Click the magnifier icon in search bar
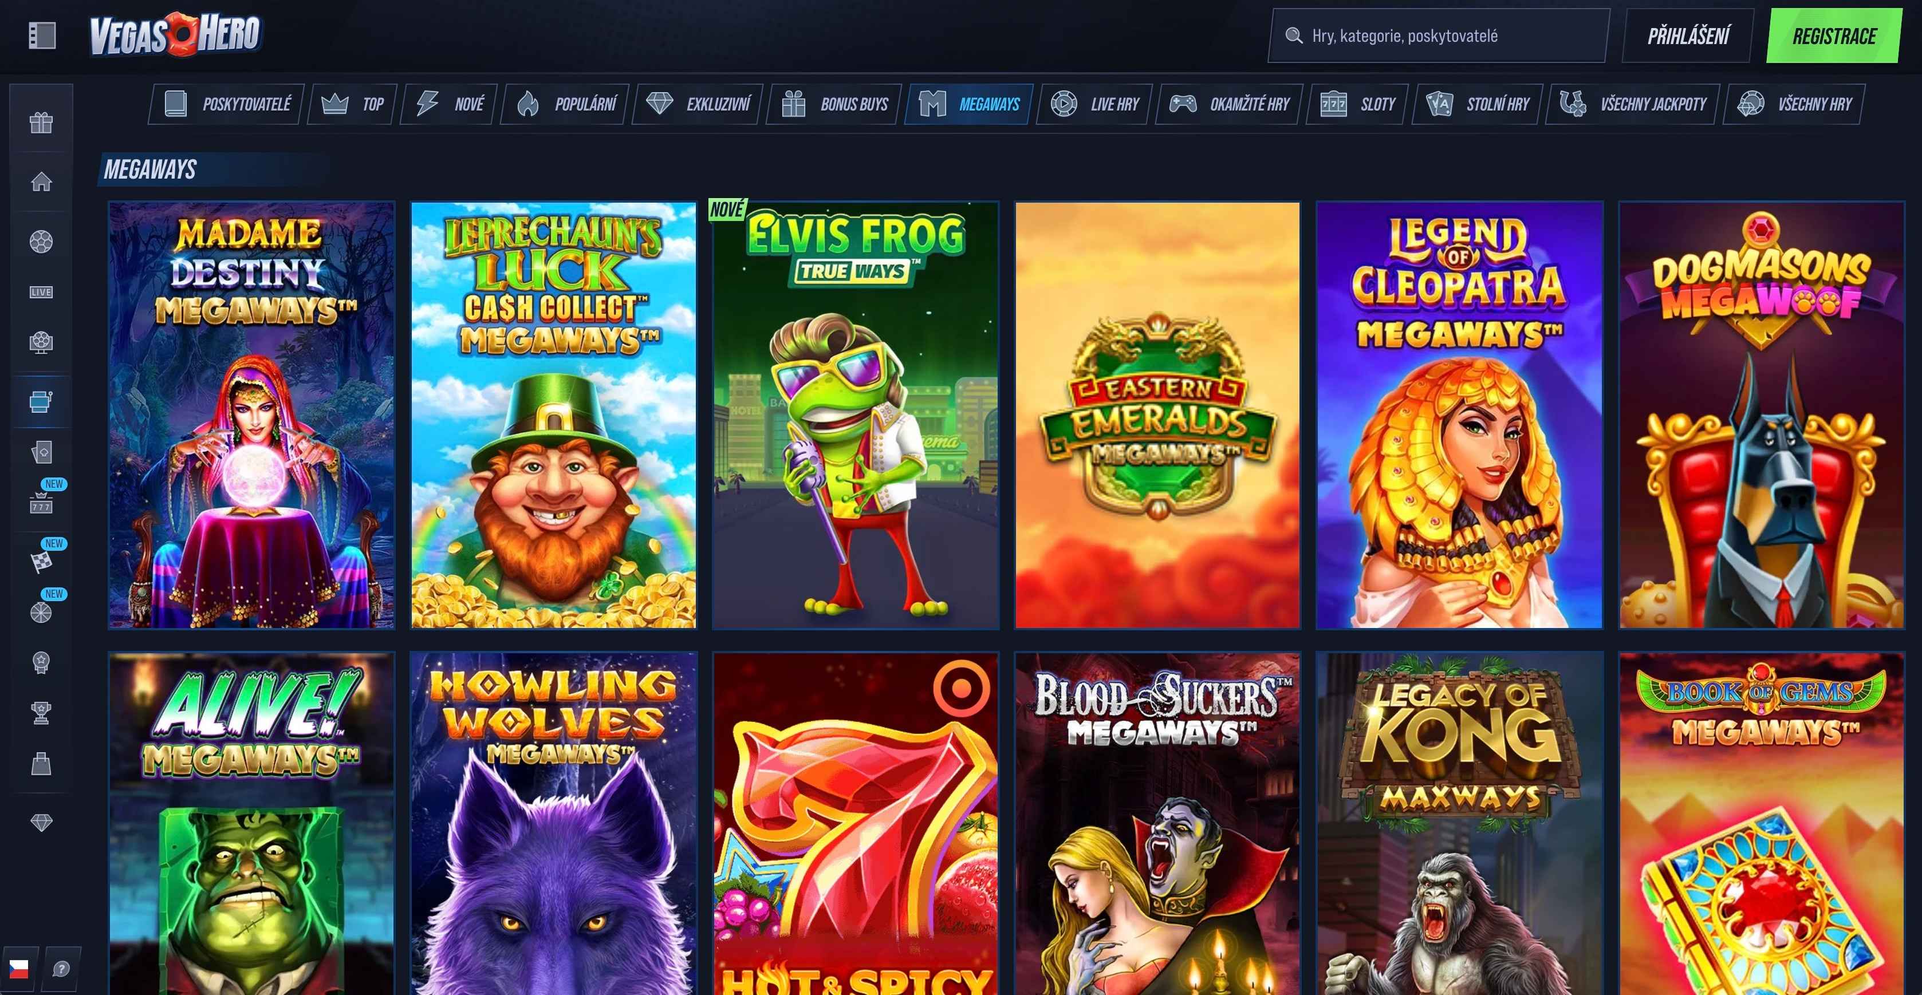 [1293, 35]
